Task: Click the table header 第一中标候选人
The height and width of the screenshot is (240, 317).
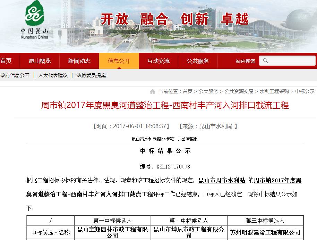Action: pos(113,221)
